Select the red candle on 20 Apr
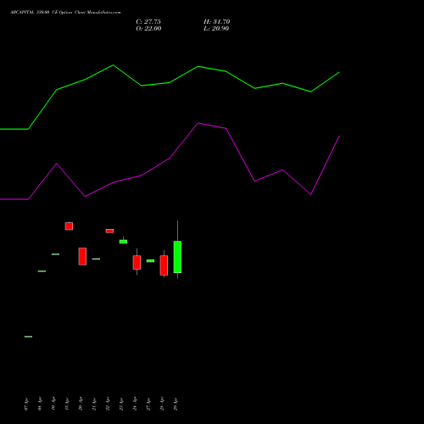This screenshot has height=424, width=424. 82,256
